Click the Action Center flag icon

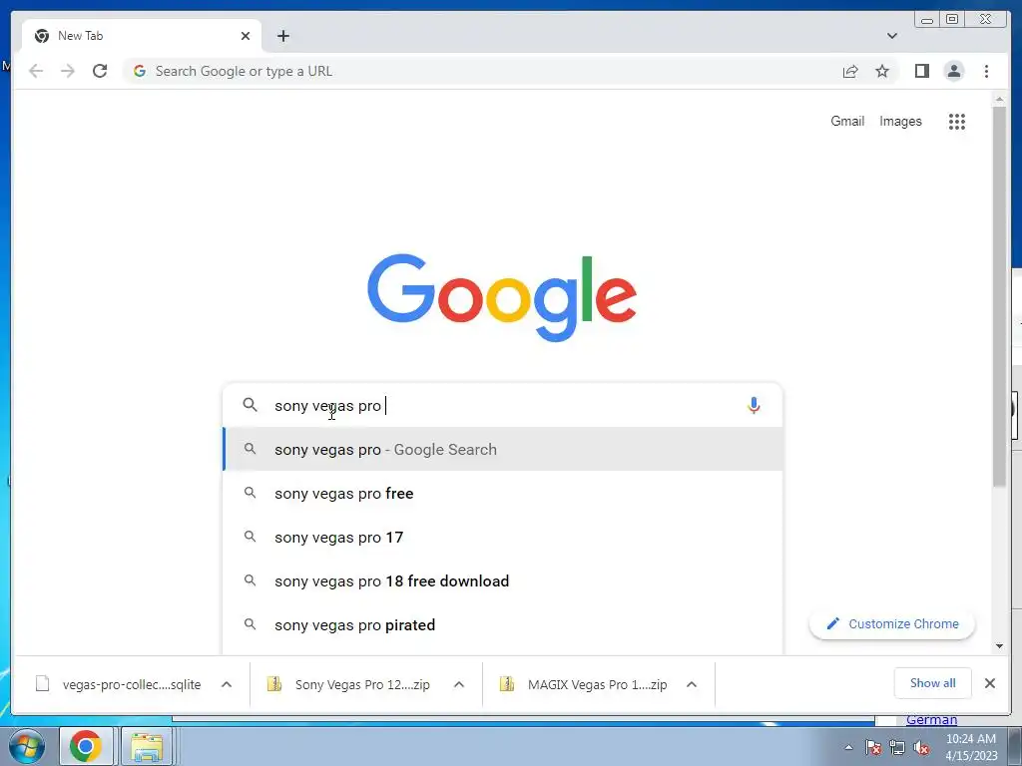(873, 748)
